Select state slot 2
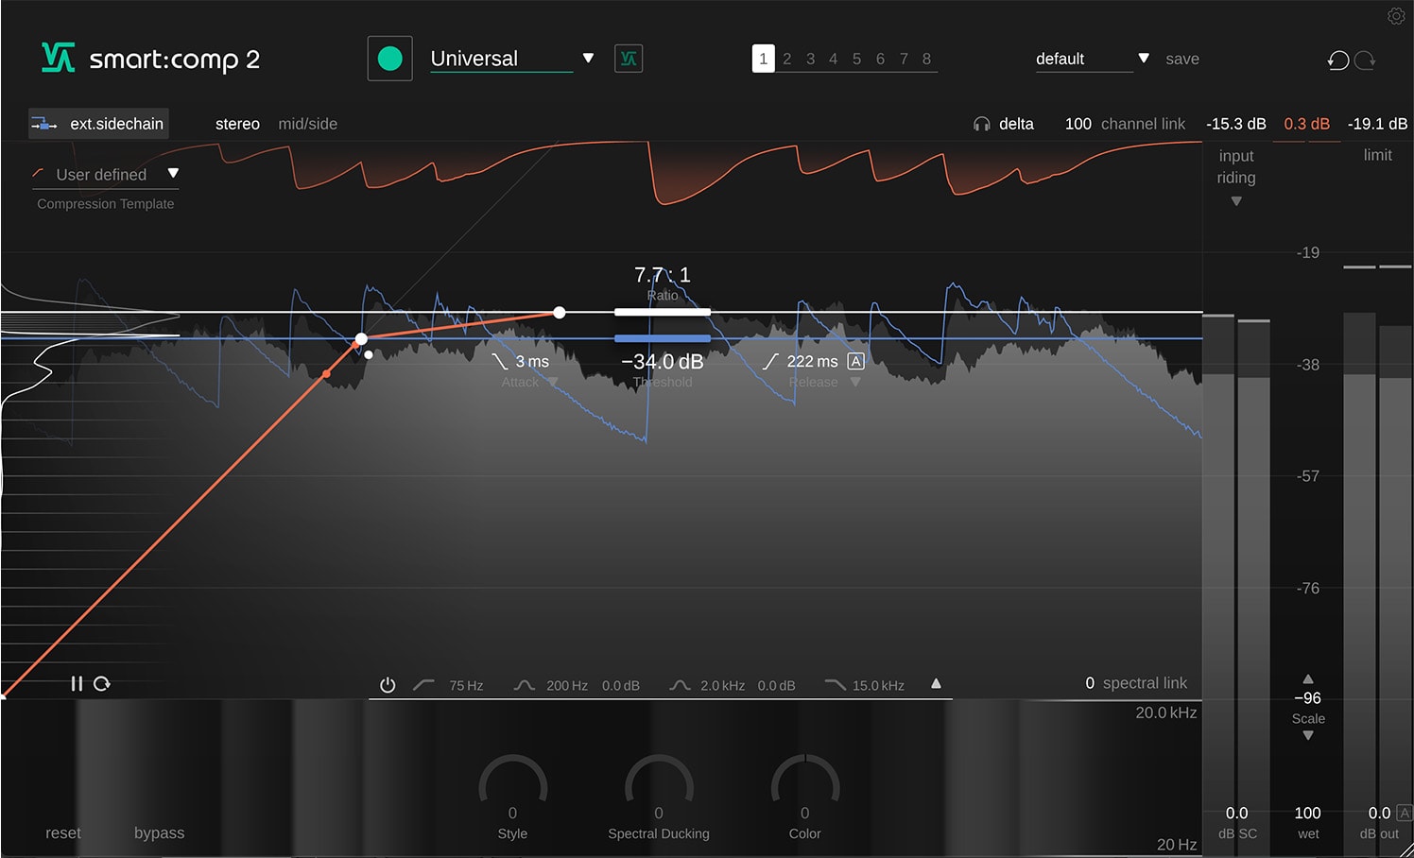This screenshot has width=1414, height=858. (786, 59)
